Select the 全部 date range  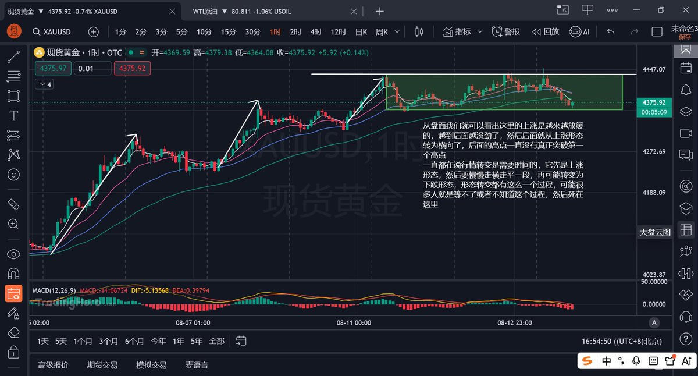216,341
